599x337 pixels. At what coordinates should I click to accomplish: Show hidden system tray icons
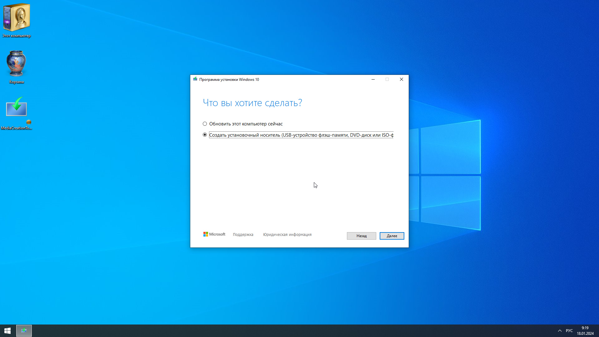coord(560,330)
